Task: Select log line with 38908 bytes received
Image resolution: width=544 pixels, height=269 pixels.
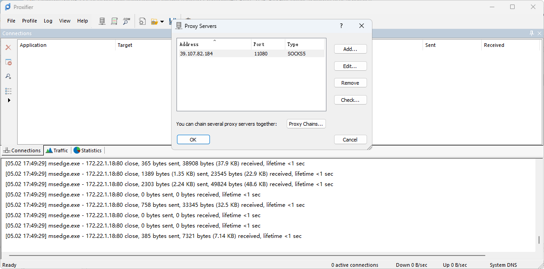Action: (x=155, y=164)
